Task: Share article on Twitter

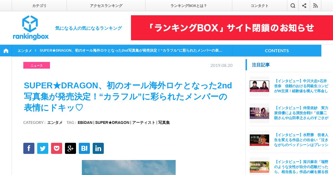Action: pyautogui.click(x=43, y=148)
